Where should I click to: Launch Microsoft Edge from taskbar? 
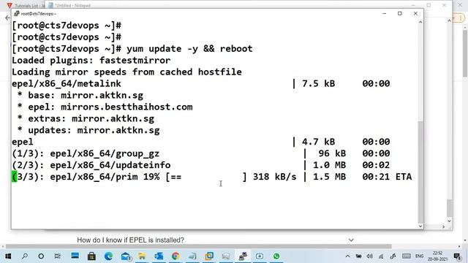tap(108, 256)
